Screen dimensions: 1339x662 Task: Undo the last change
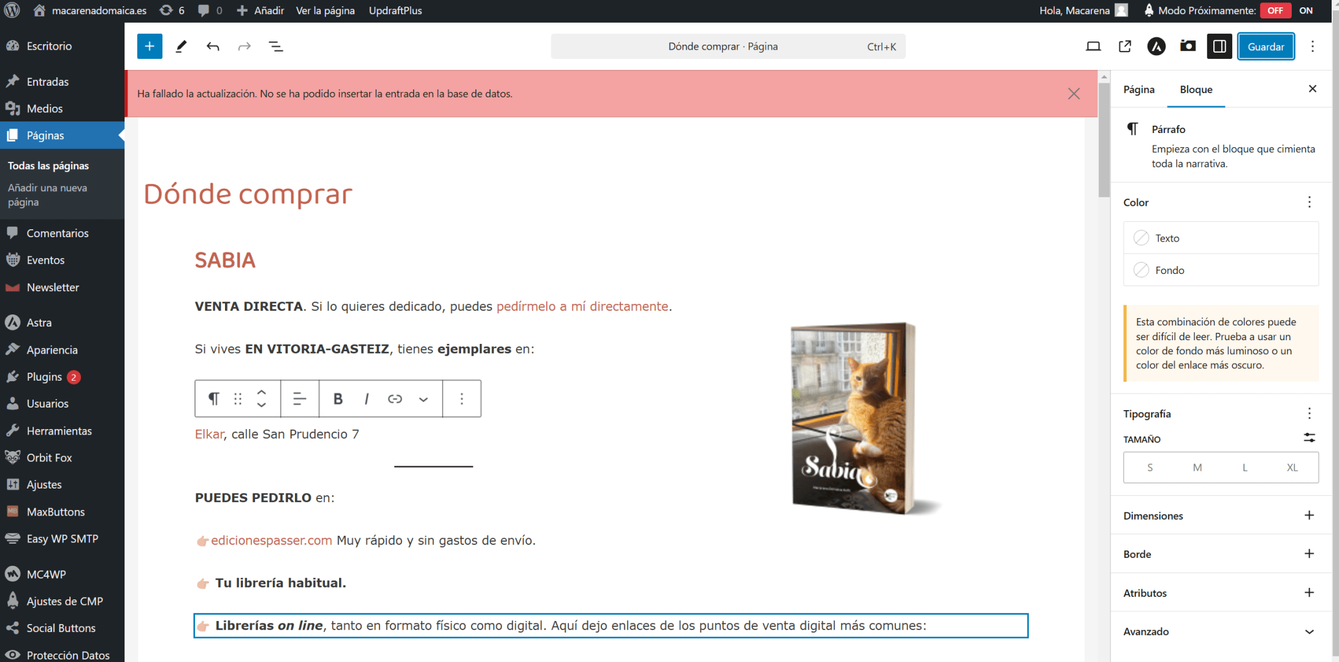[213, 47]
